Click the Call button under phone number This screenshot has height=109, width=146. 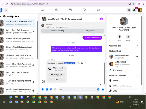tap(56, 80)
